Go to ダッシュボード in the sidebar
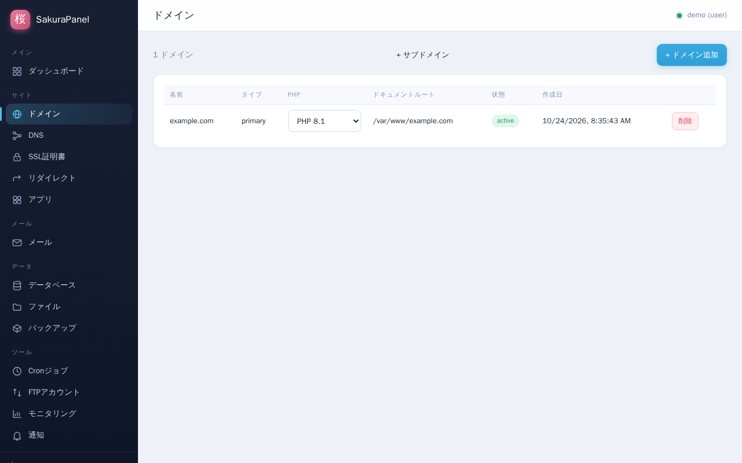Screen dimensions: 742x463 point(69,71)
